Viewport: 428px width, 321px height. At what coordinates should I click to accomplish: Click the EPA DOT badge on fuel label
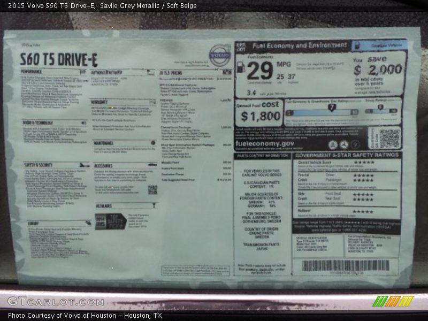click(241, 47)
